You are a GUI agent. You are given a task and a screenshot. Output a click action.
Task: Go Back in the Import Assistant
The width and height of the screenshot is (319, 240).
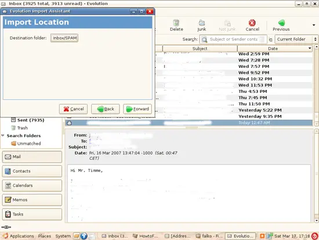tap(106, 109)
